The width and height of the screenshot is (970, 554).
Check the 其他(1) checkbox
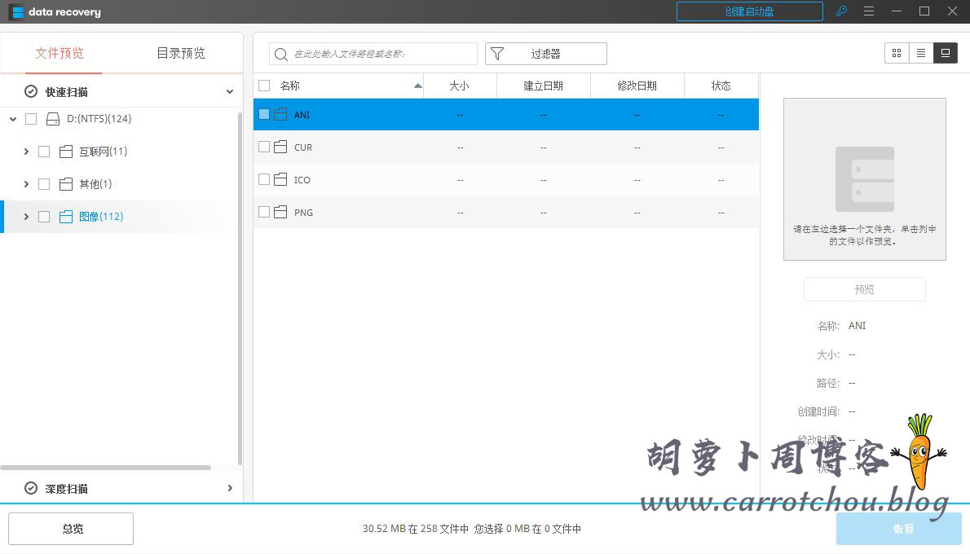44,184
